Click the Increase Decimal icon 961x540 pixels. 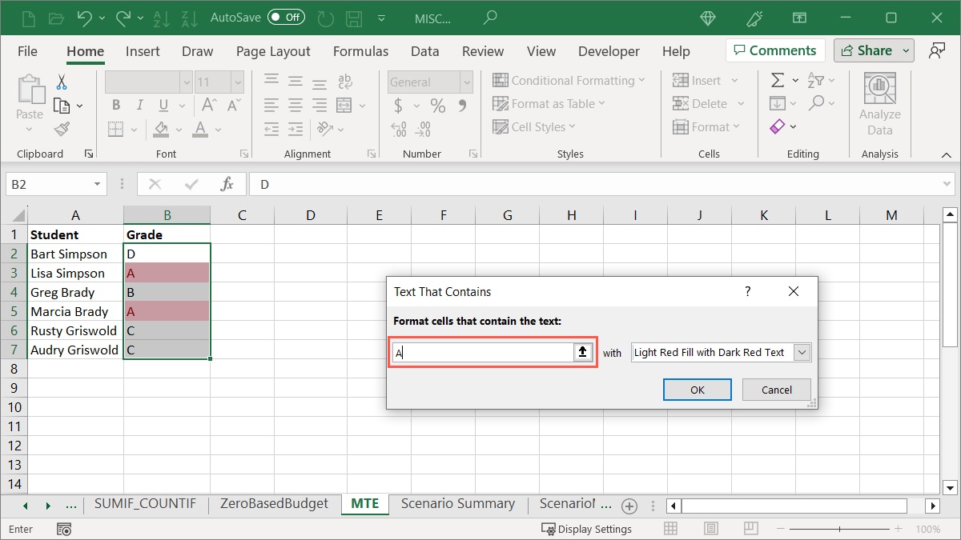point(398,129)
